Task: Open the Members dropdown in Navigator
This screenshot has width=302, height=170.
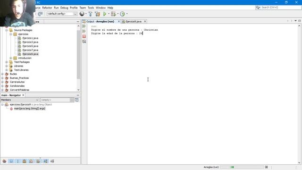Action: tap(20, 100)
